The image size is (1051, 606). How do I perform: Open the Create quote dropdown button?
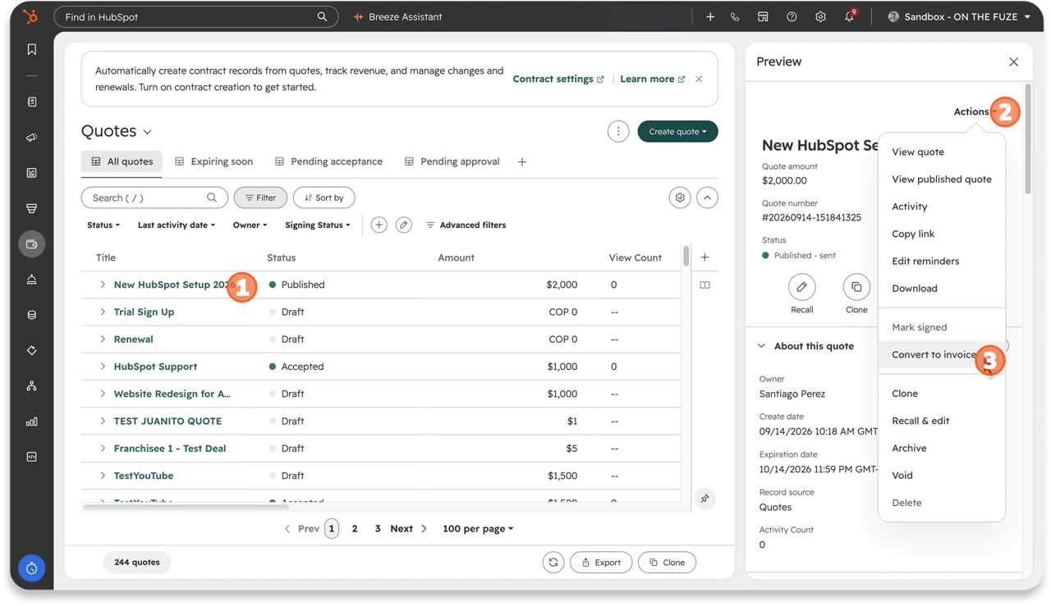[x=677, y=131]
